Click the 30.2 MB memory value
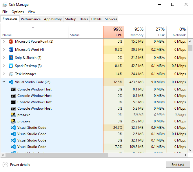The image size is (193, 172). click(x=137, y=50)
